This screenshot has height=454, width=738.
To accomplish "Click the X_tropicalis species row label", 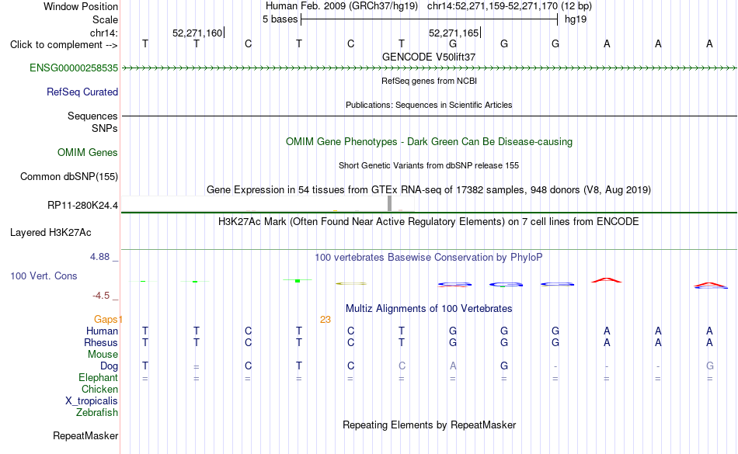I will [92, 401].
